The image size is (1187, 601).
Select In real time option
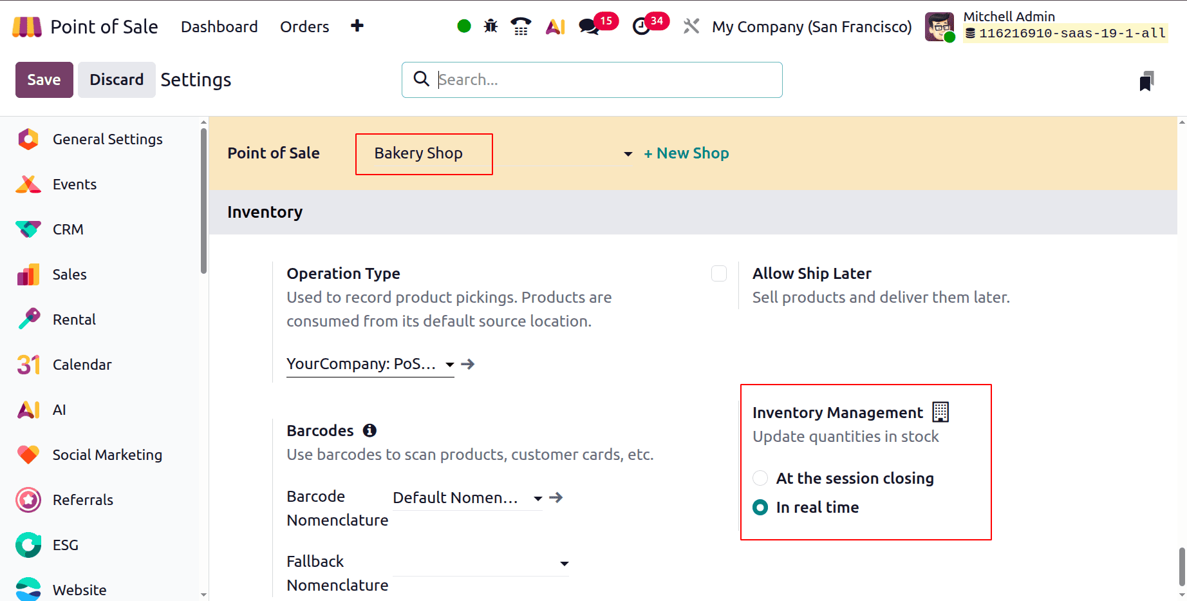click(x=760, y=508)
